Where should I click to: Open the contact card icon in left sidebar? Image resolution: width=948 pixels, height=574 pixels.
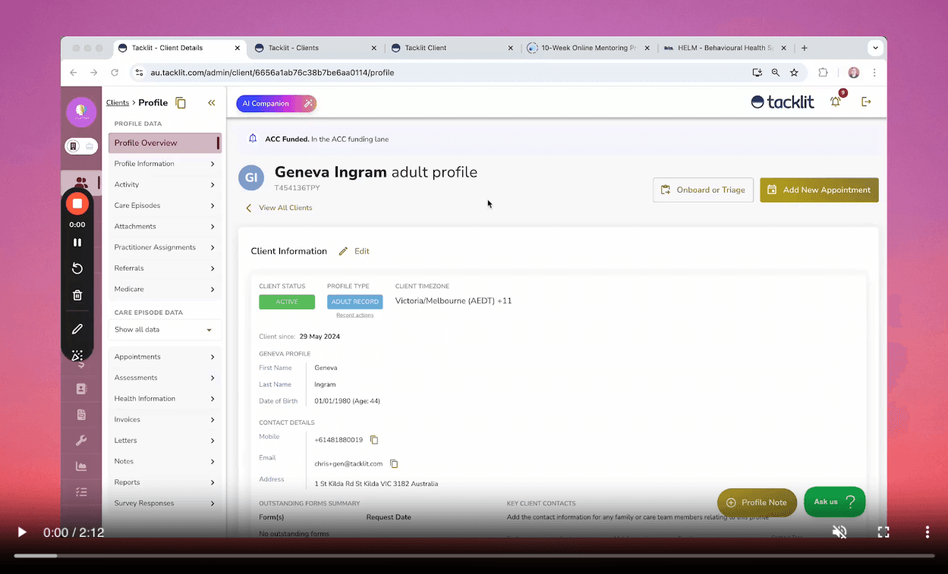tap(81, 389)
